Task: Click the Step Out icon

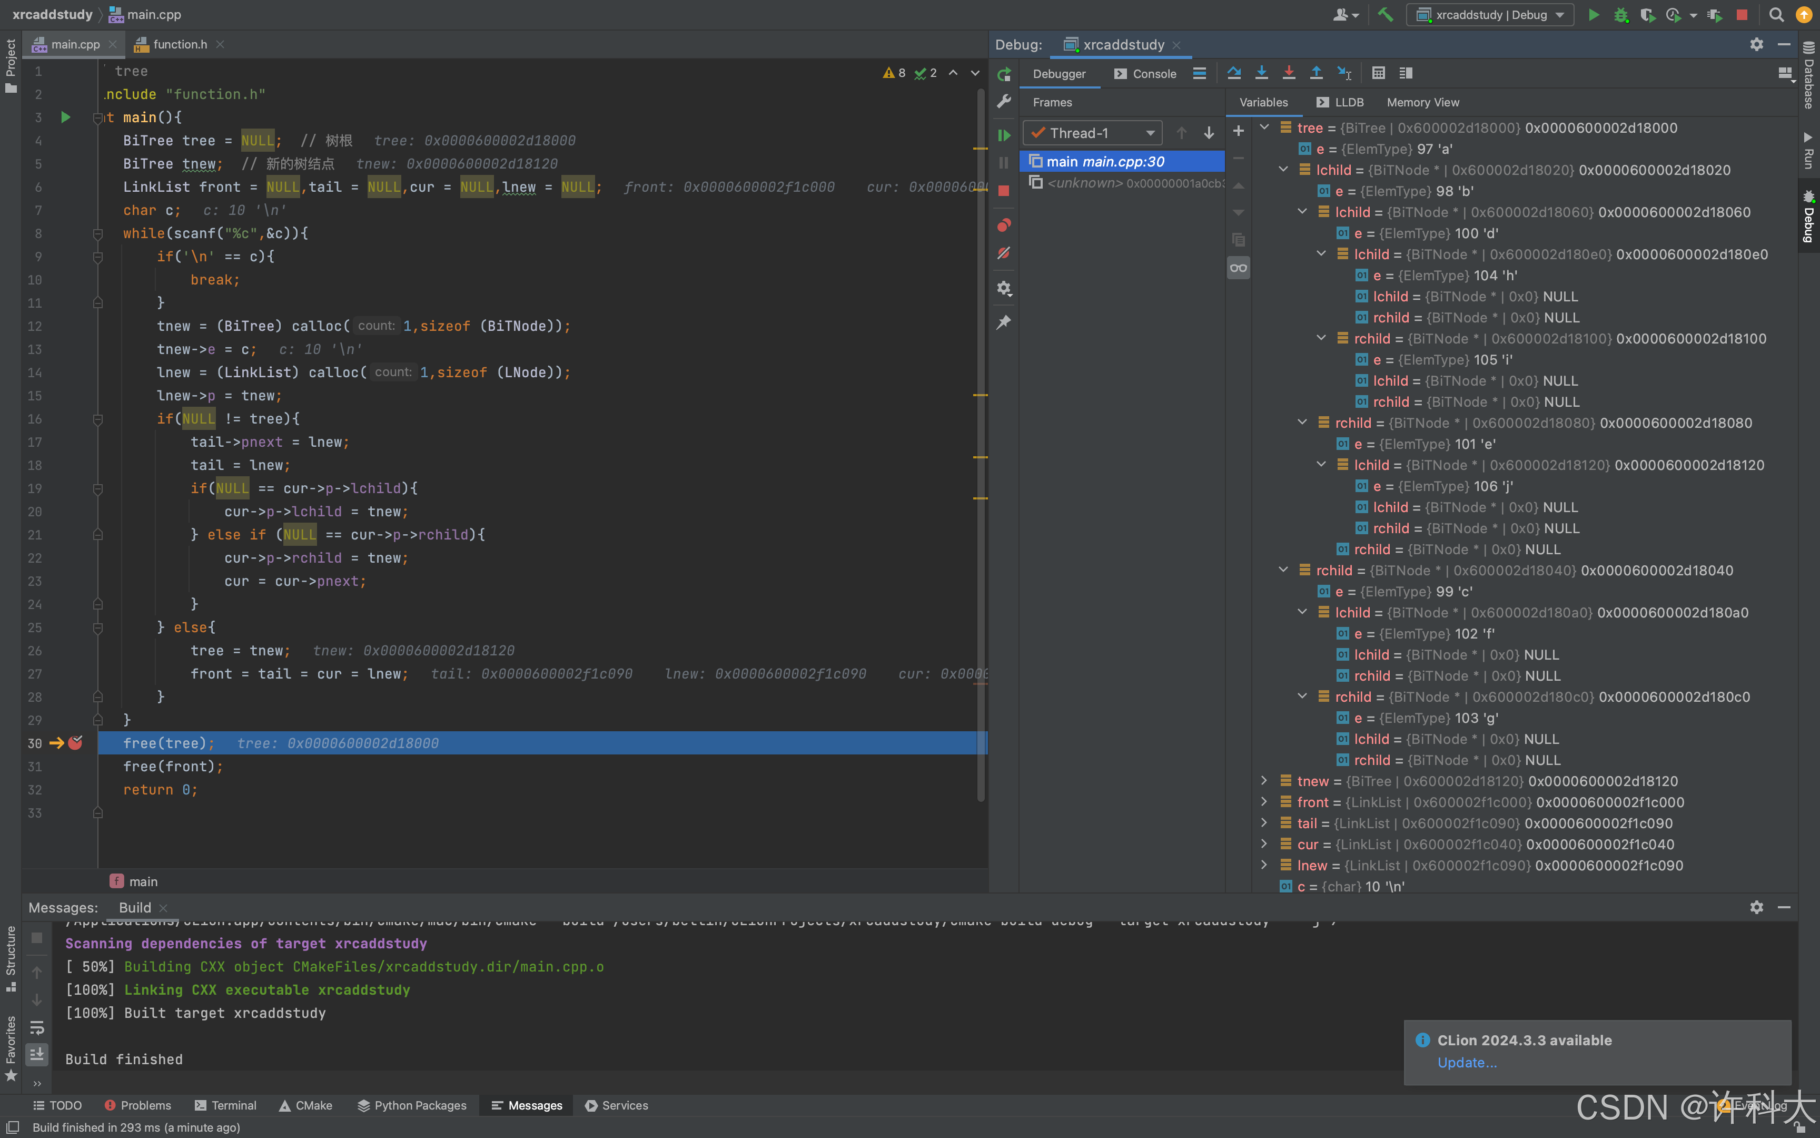Action: [x=1316, y=73]
